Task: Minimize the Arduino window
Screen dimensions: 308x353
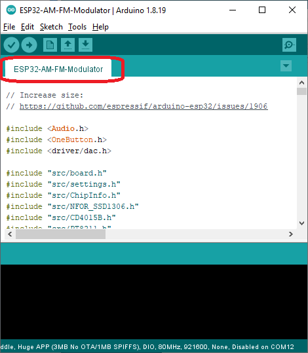Action: click(233, 10)
